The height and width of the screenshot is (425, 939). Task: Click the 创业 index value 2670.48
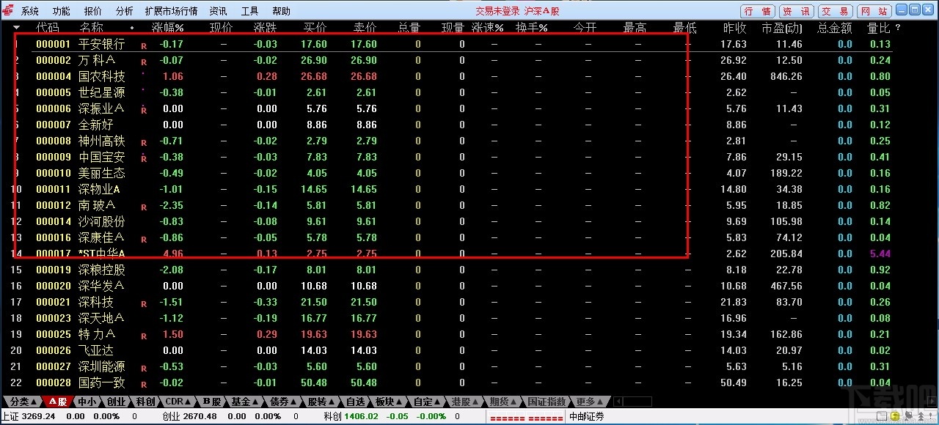pyautogui.click(x=199, y=416)
